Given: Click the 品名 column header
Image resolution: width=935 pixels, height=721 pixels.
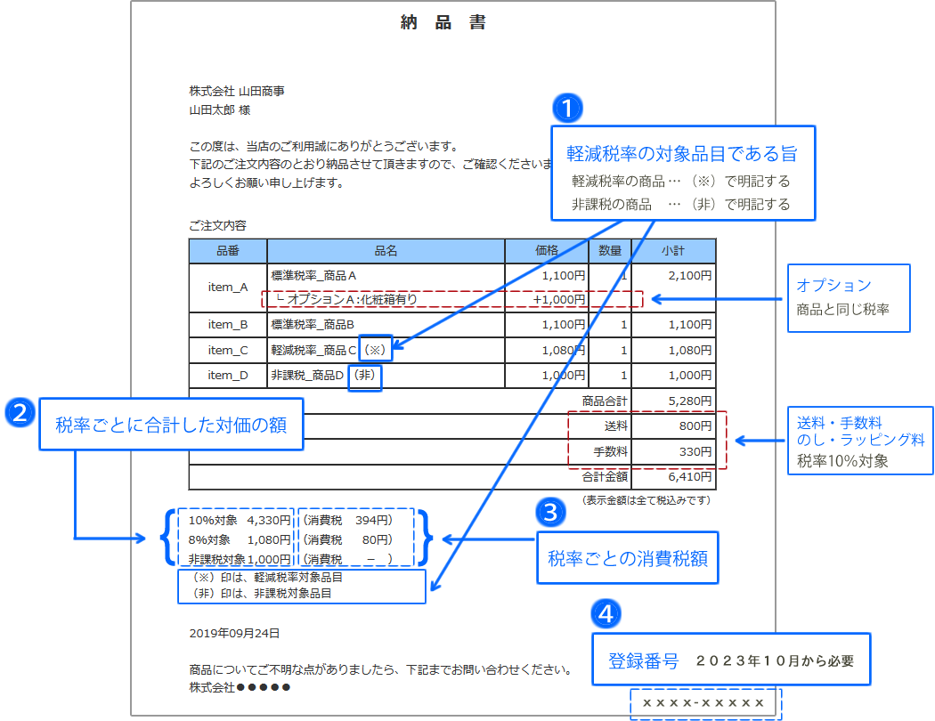Looking at the screenshot, I should pos(386,251).
